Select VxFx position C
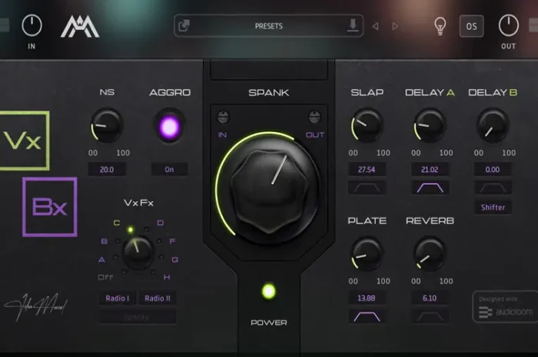538x357 pixels. click(117, 223)
